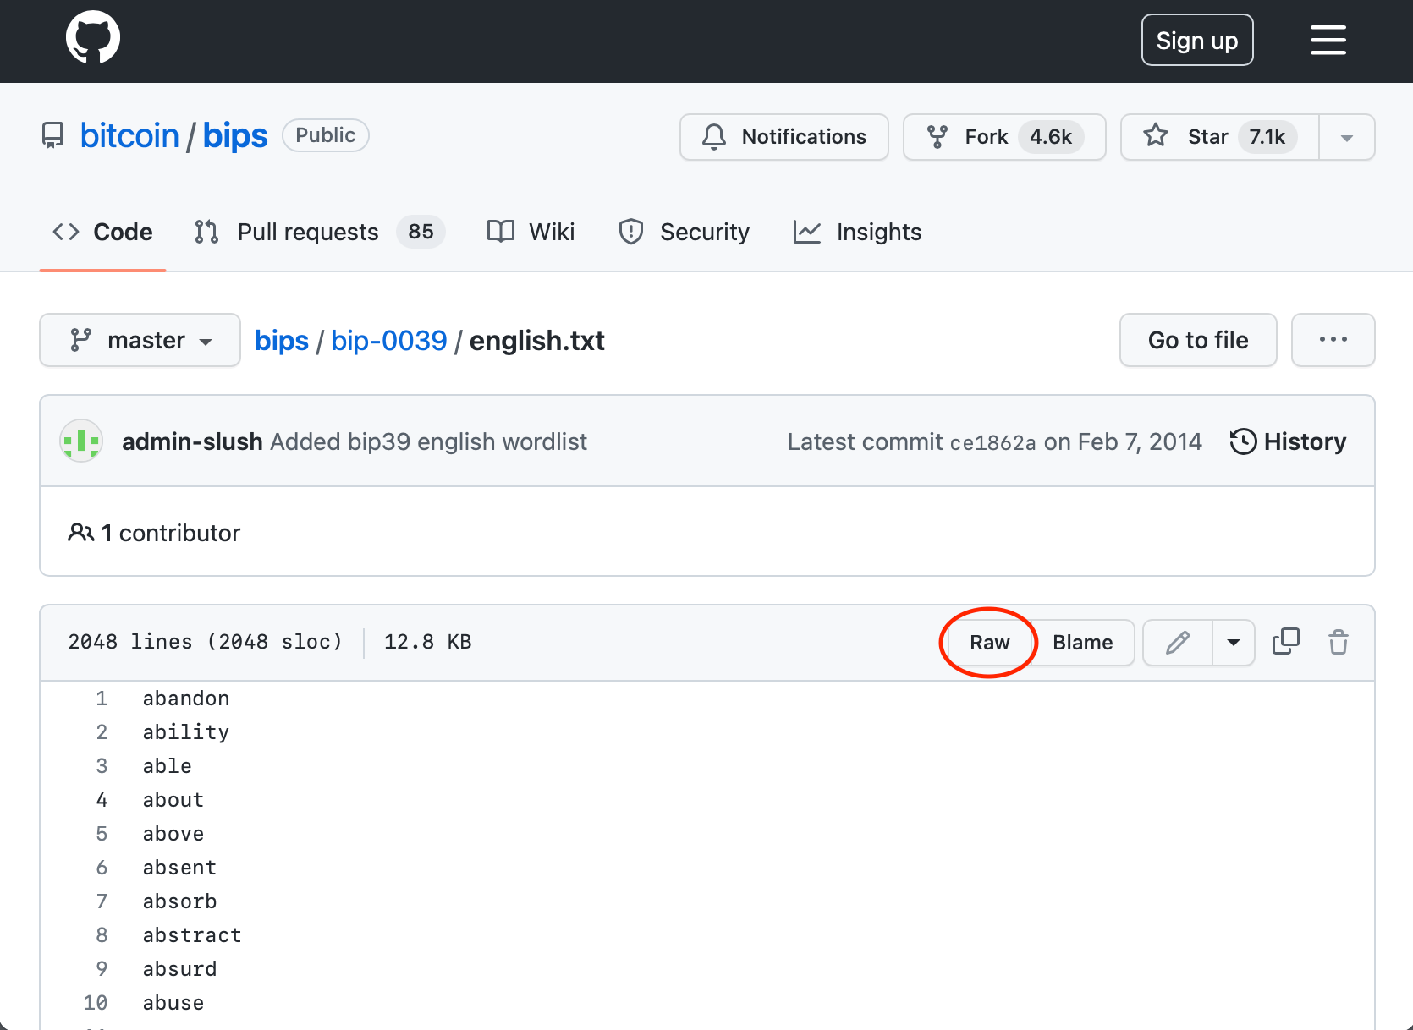Viewport: 1413px width, 1030px height.
Task: Click the Public visibility badge
Action: point(326,135)
